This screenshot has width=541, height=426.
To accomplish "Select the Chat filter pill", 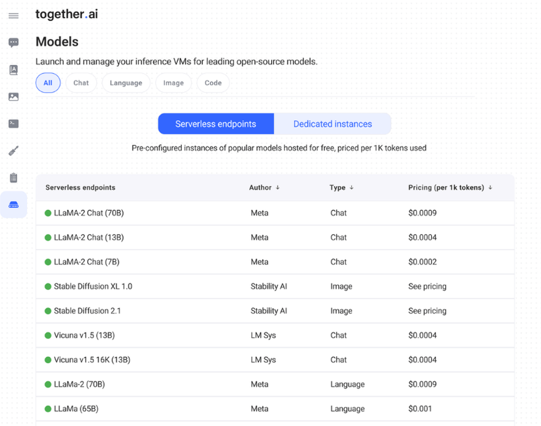I will pos(81,83).
